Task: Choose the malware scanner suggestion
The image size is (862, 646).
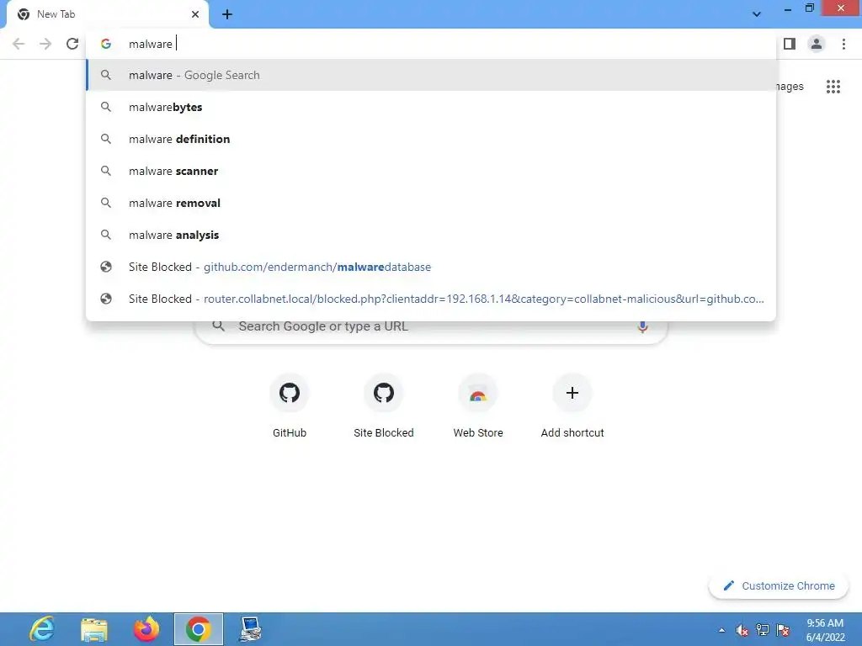Action: [x=431, y=171]
